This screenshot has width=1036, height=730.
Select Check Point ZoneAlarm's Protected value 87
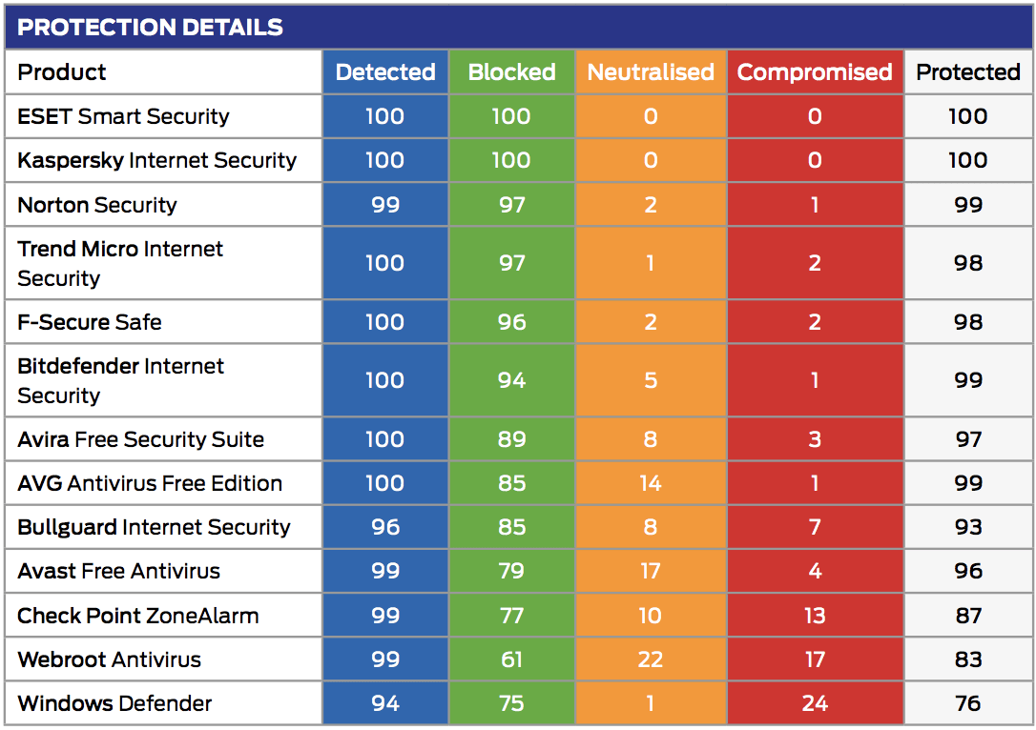[968, 616]
